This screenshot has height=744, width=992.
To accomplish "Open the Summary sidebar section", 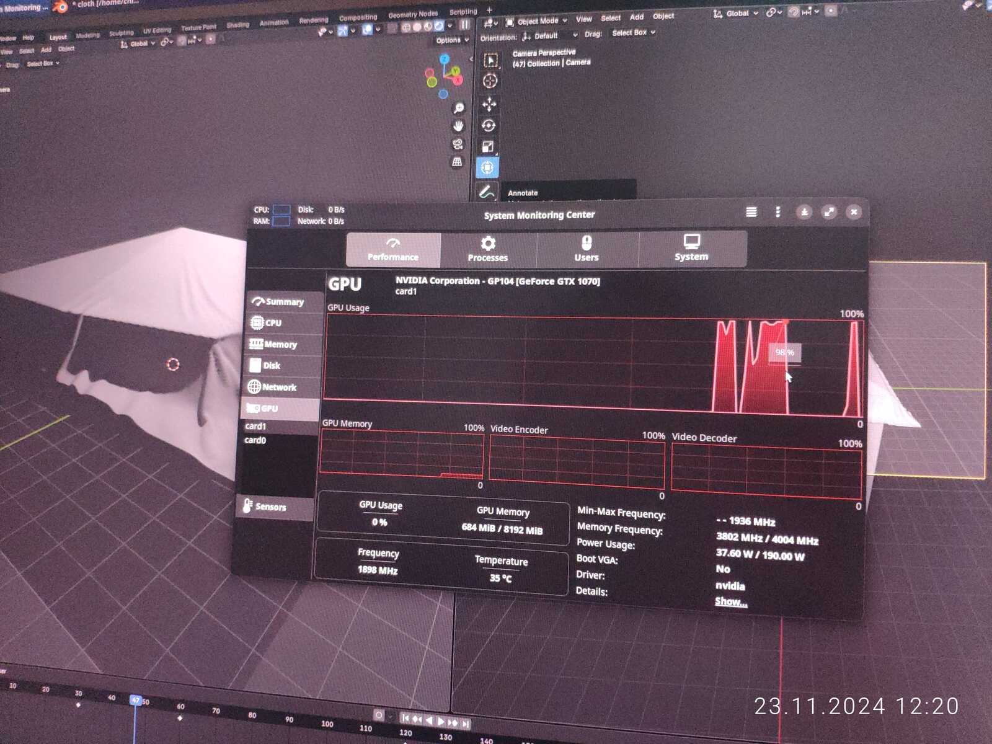I will 284,301.
